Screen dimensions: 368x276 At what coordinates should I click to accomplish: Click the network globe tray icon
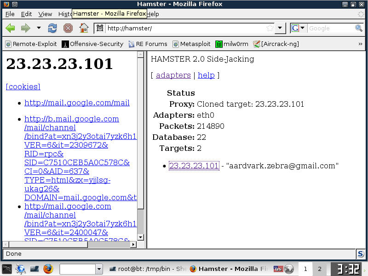289,269
